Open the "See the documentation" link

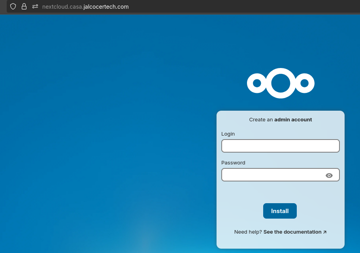292,232
